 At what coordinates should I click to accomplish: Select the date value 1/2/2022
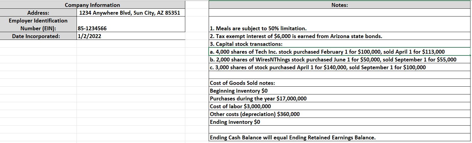pos(131,36)
